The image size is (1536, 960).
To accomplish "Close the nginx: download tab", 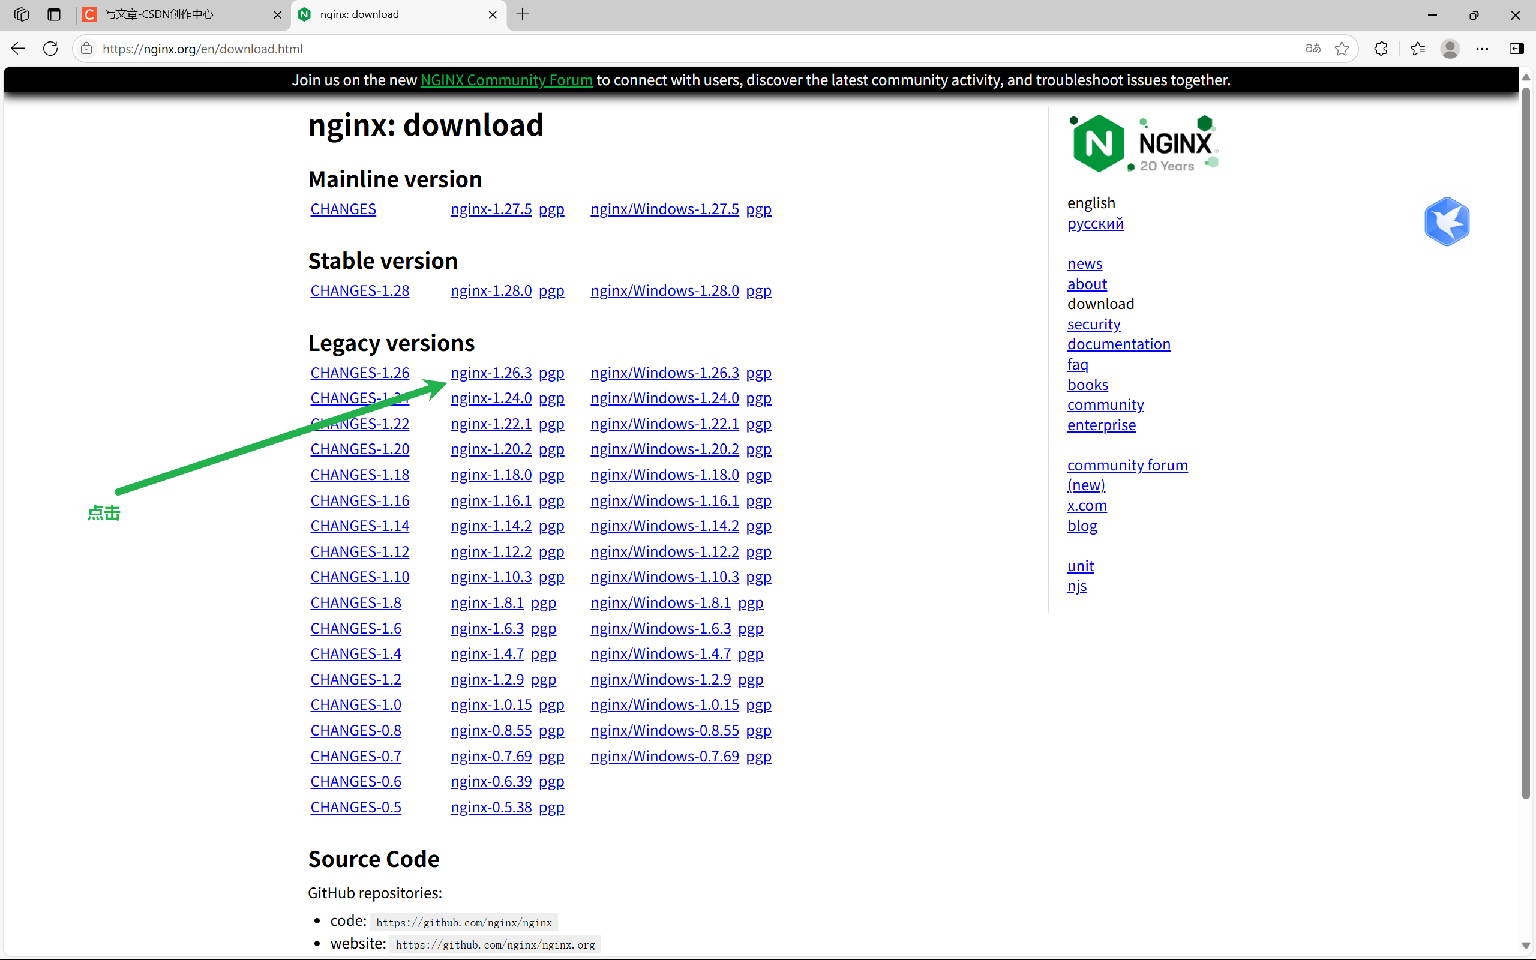I will pyautogui.click(x=493, y=14).
